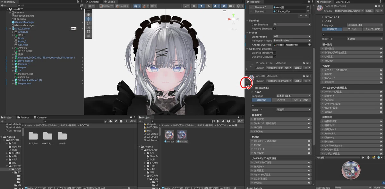The width and height of the screenshot is (385, 189).
Task: Open help icon for 2.Face_effect material
Action: 304,63
